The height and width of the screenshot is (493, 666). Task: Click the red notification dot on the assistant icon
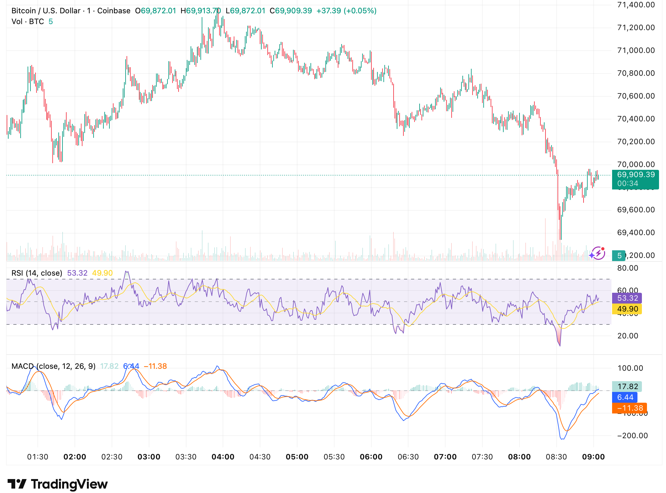pos(603,249)
